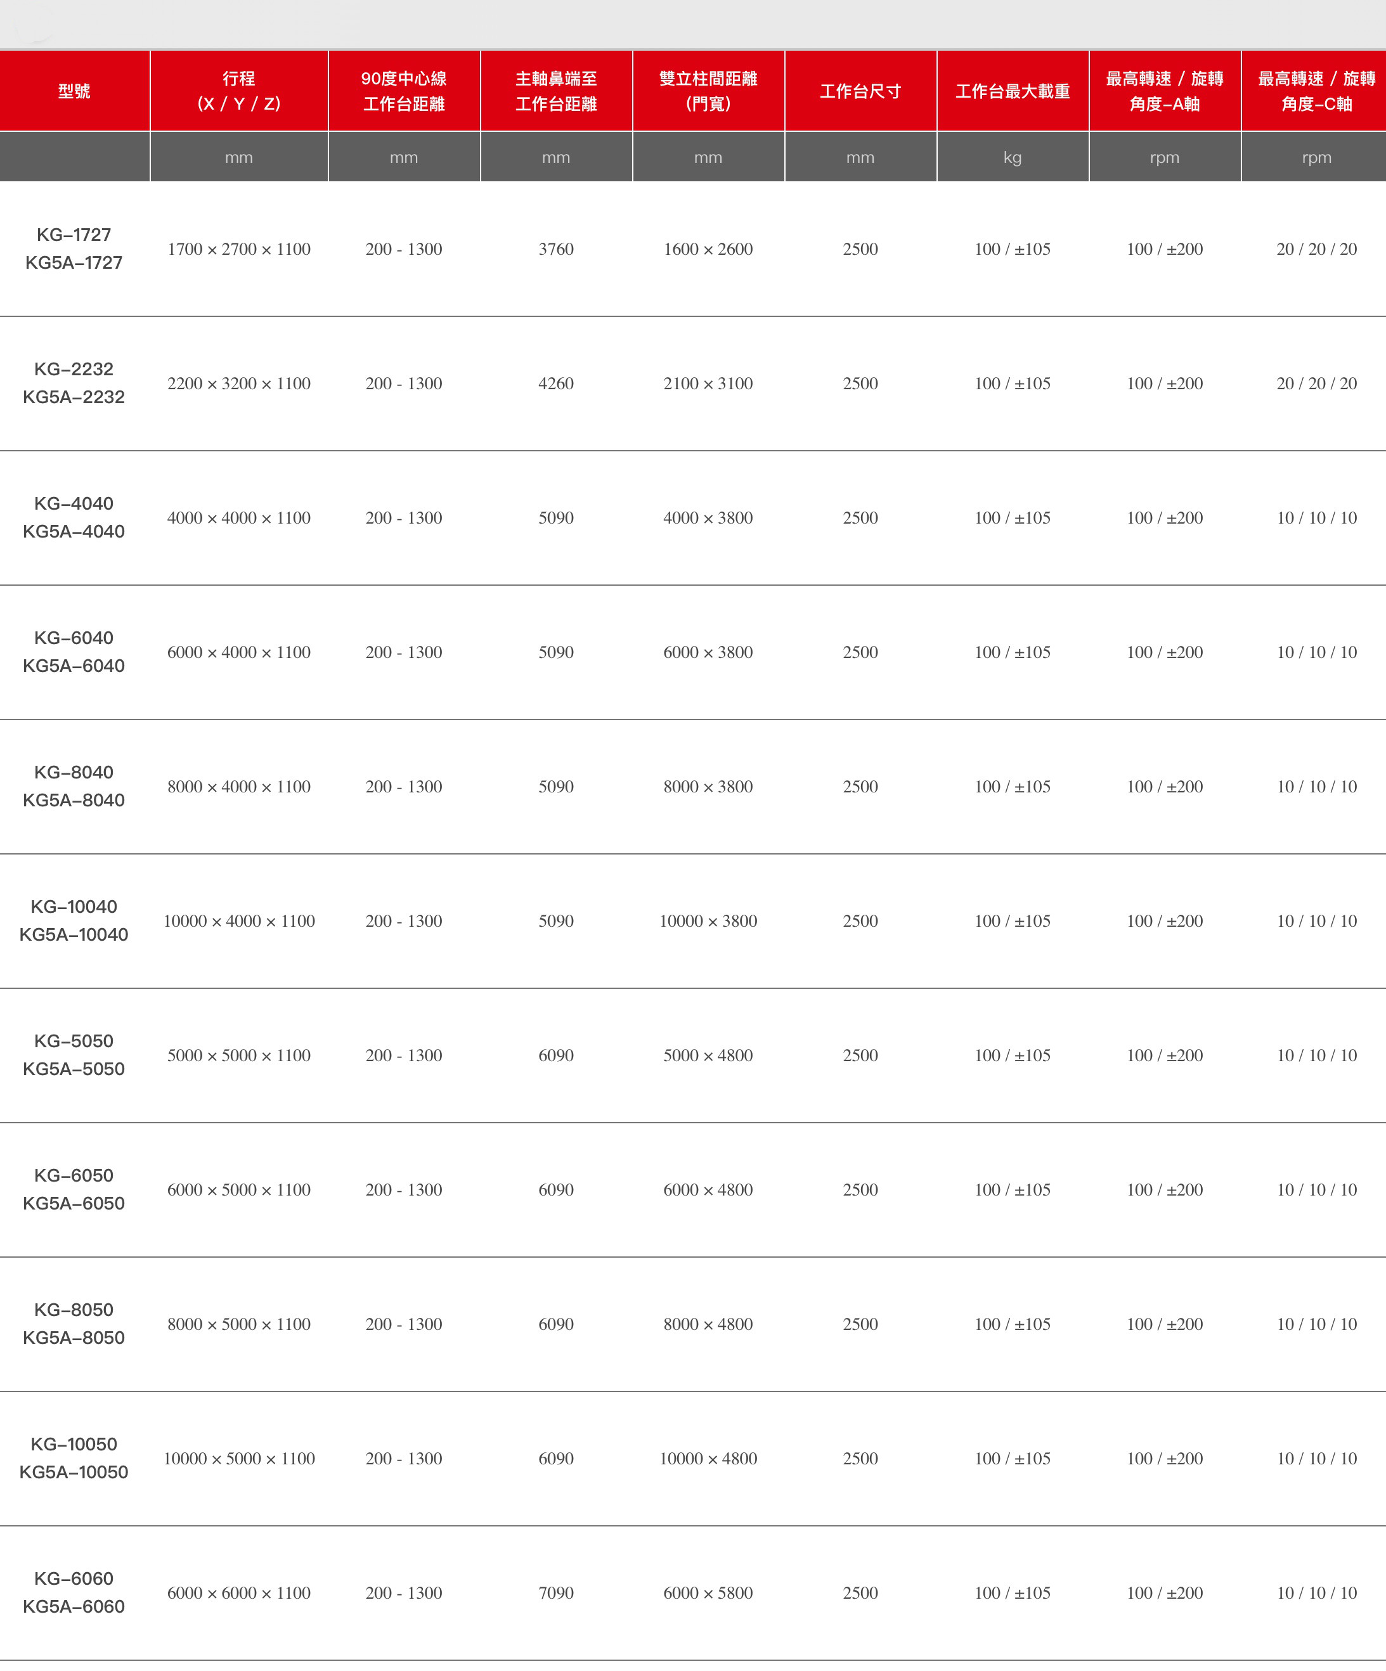Click the 6000 × 4000 × 1100 travel value
Viewport: 1386px width, 1671px height.
[238, 652]
